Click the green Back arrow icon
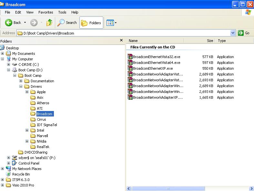The height and width of the screenshot is (191, 254). pyautogui.click(x=9, y=23)
